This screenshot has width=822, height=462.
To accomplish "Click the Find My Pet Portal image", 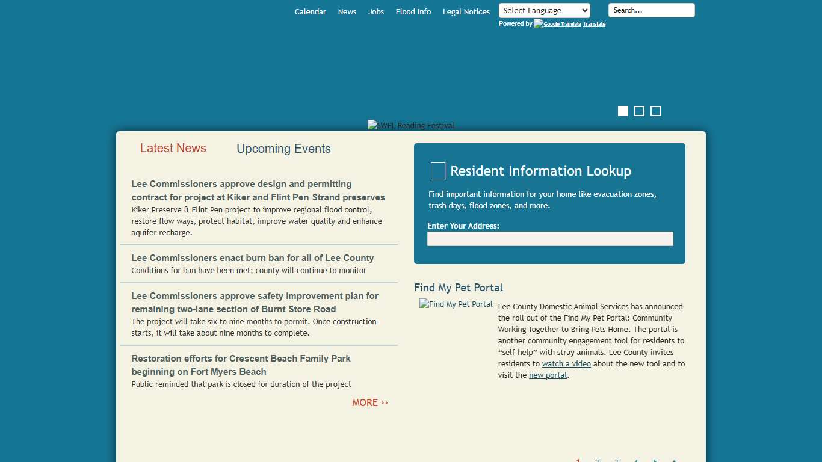I will click(x=456, y=304).
